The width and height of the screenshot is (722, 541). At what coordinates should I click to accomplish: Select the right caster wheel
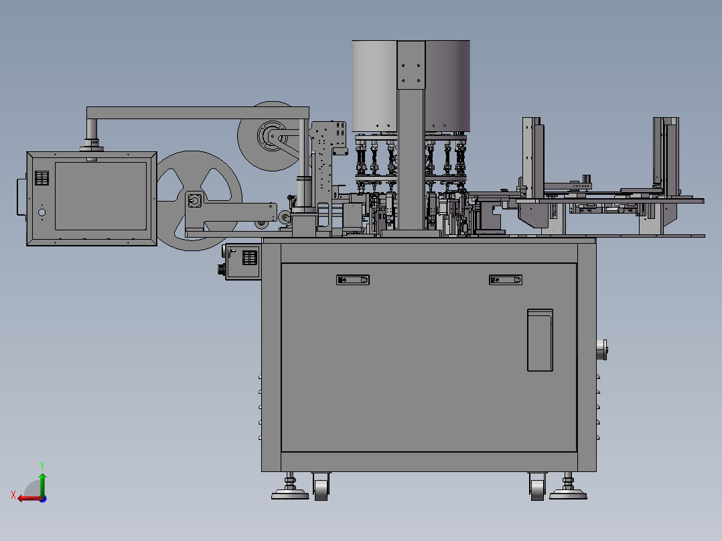coord(537,487)
